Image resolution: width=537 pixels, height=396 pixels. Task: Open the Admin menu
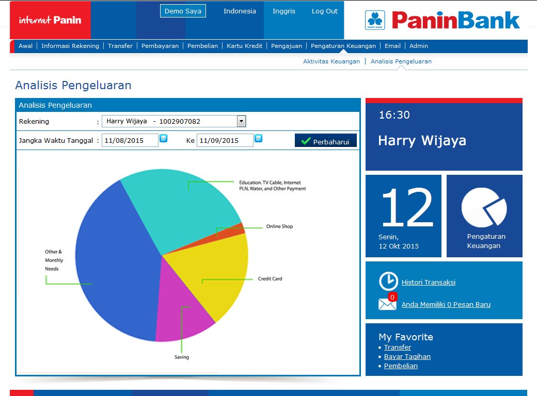pos(419,46)
